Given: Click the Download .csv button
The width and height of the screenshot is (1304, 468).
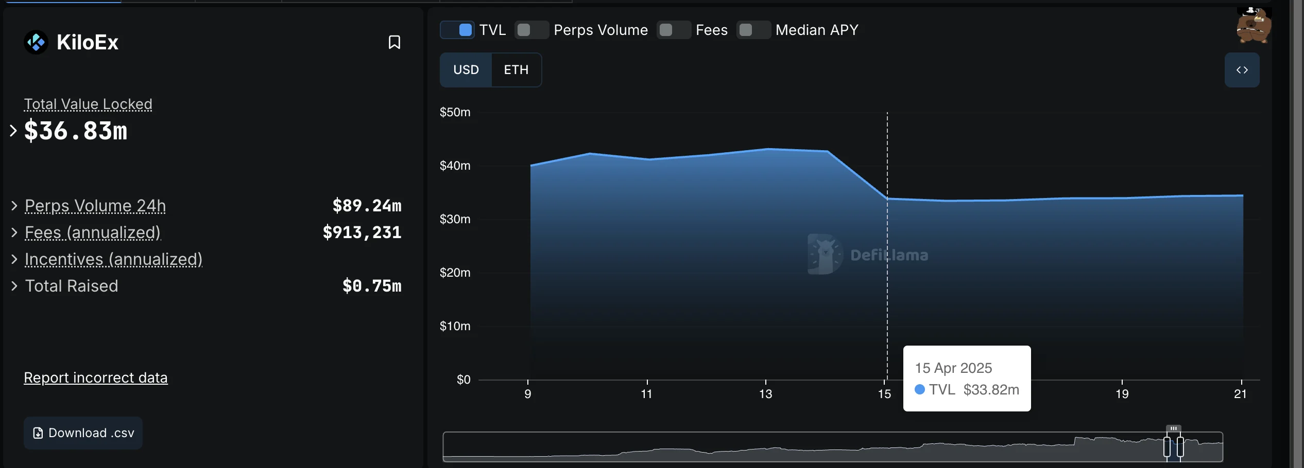Looking at the screenshot, I should click(x=83, y=433).
